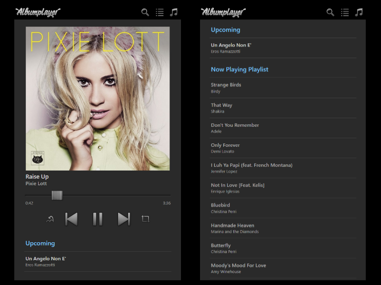This screenshot has height=285, width=381.
Task: Play I Luh Ya Papi from the playlist
Action: click(252, 165)
